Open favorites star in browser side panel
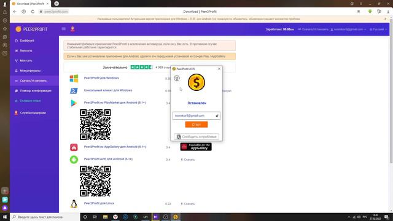This screenshot has width=393, height=221. click(x=5, y=29)
